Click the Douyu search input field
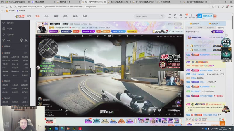The height and width of the screenshot is (131, 234). 147,16
